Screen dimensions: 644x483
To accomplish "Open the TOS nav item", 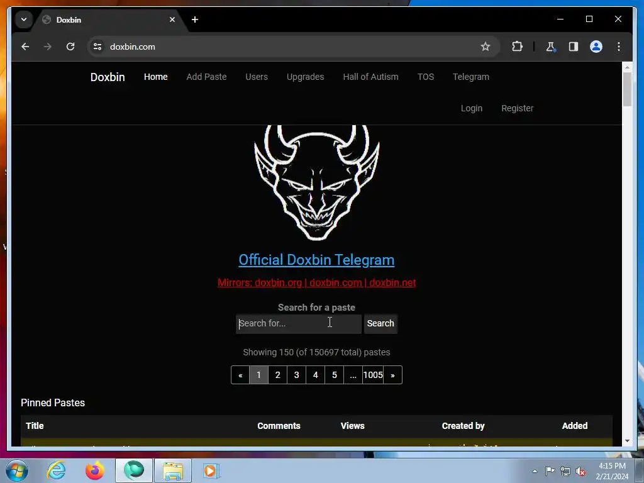I will pyautogui.click(x=426, y=77).
